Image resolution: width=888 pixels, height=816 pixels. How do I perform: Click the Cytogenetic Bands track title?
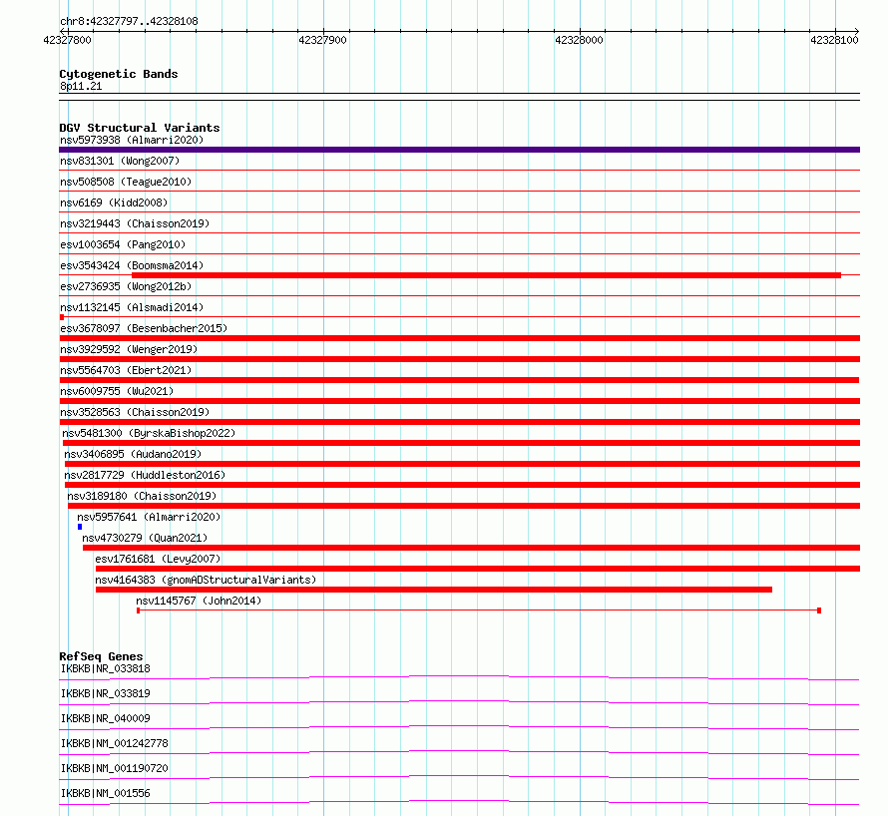(x=119, y=74)
